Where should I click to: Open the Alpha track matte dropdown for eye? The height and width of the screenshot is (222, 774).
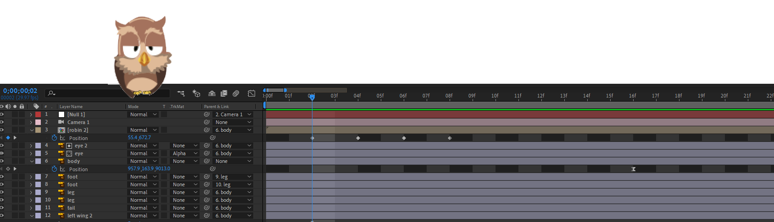[x=184, y=153]
